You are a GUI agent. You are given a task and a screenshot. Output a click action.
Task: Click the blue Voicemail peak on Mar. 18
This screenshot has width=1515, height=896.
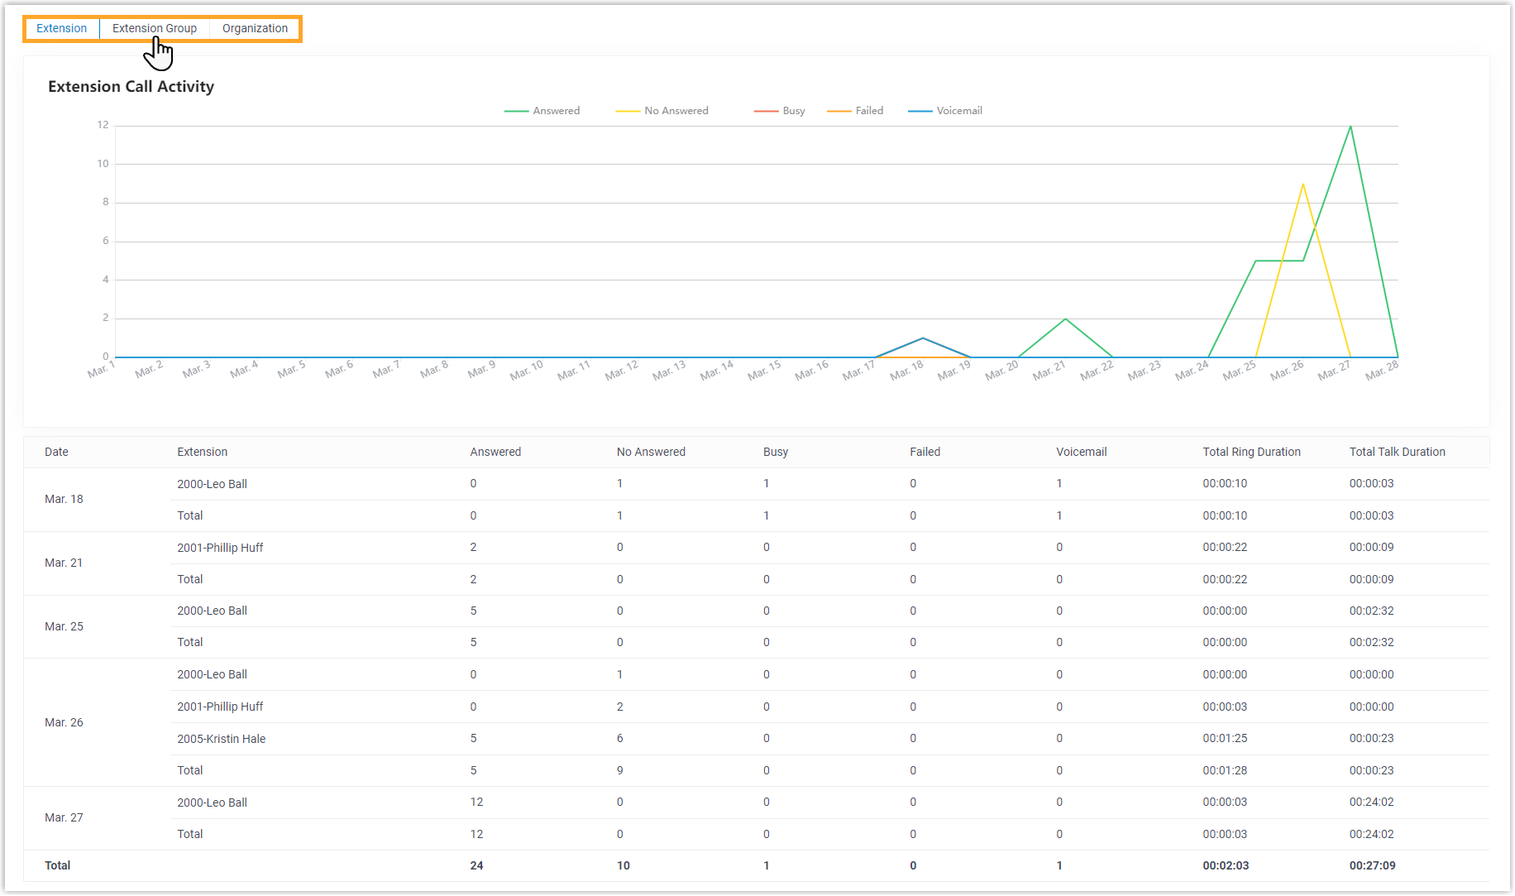click(x=923, y=338)
